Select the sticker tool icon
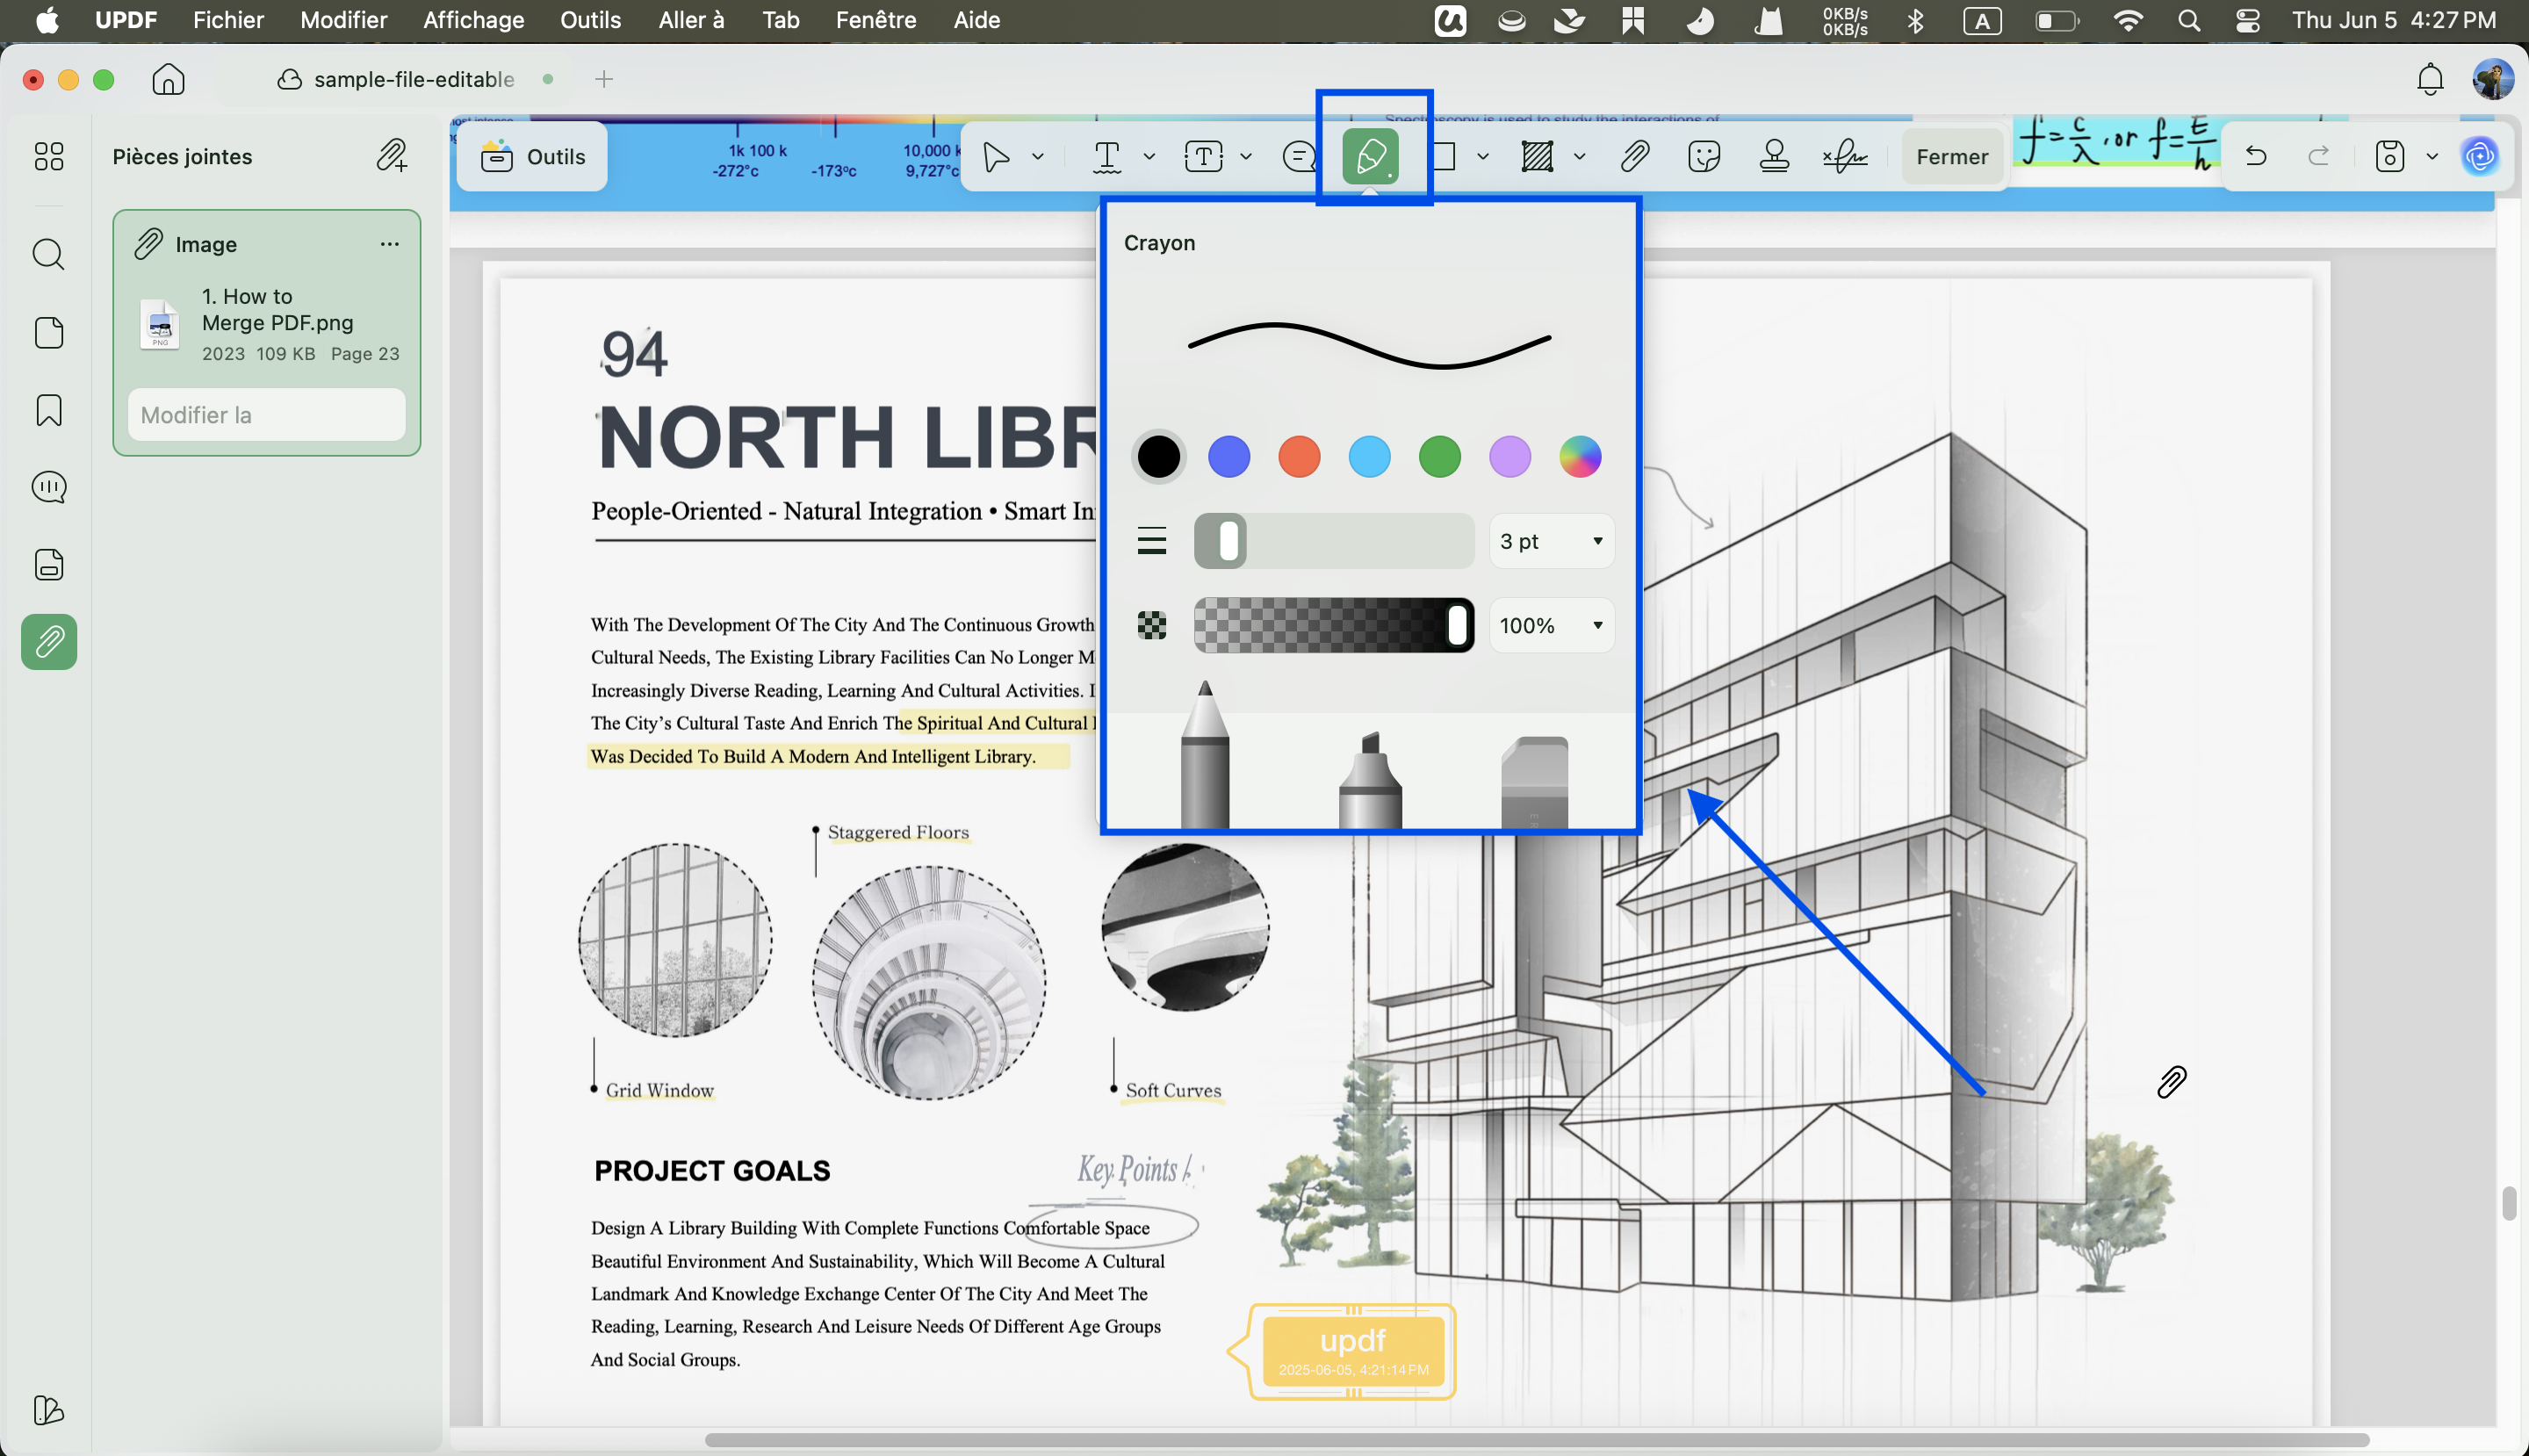Image resolution: width=2529 pixels, height=1456 pixels. pyautogui.click(x=1703, y=156)
